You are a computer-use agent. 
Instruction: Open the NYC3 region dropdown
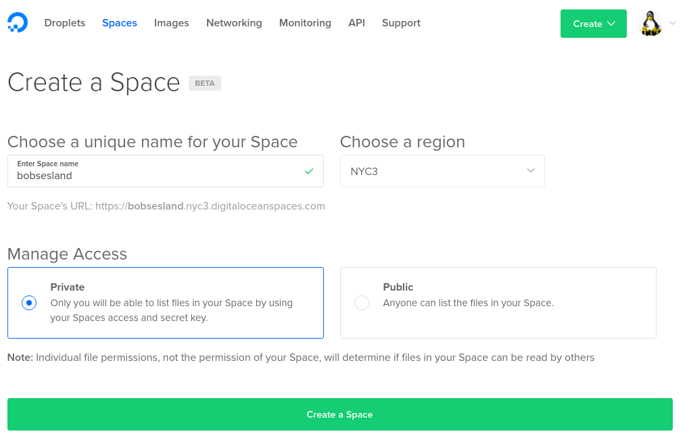442,171
